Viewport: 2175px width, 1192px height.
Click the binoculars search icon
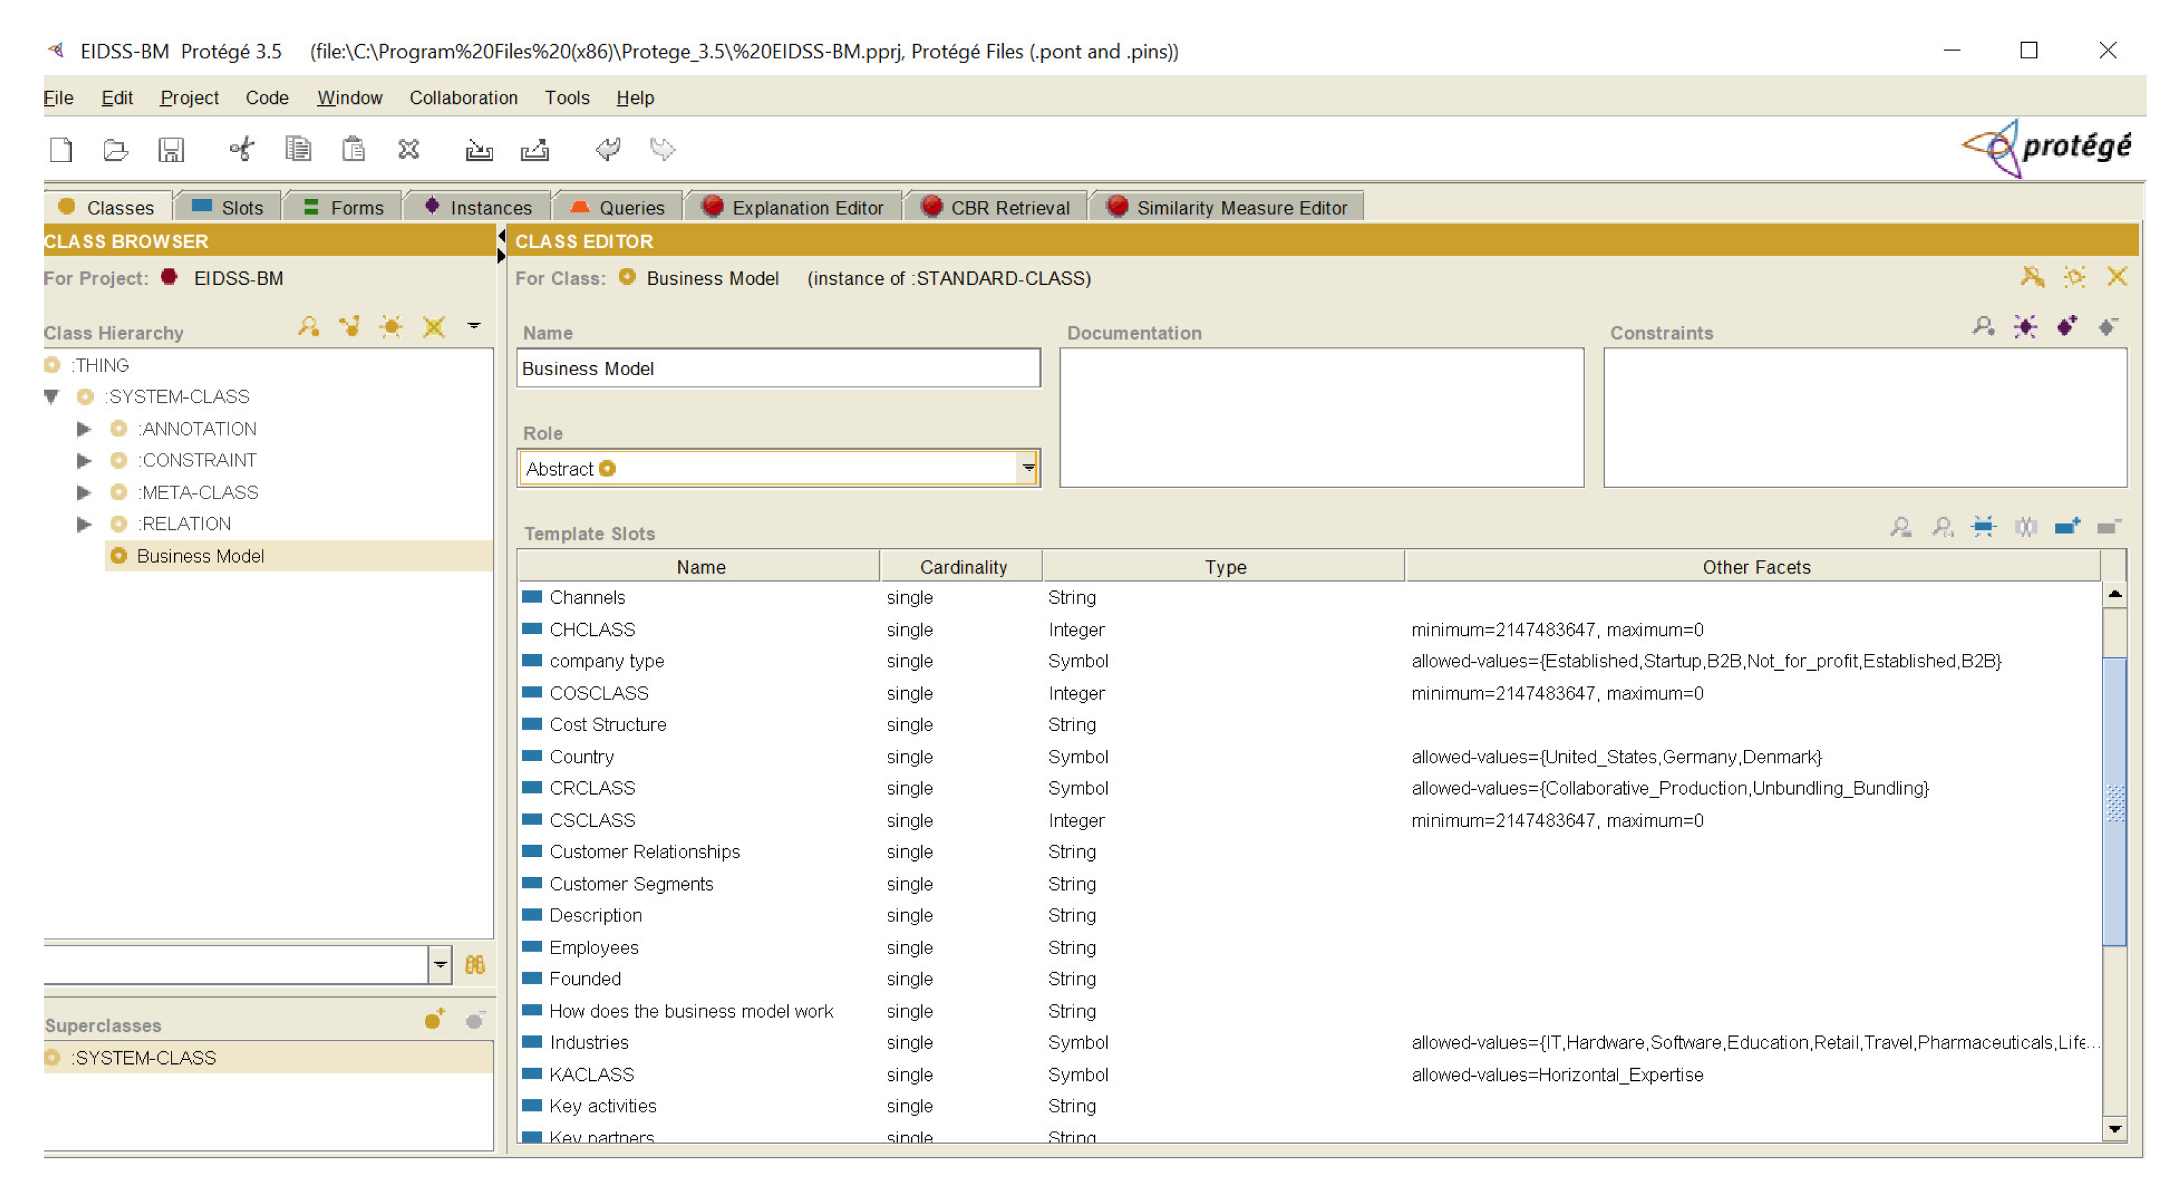click(474, 964)
